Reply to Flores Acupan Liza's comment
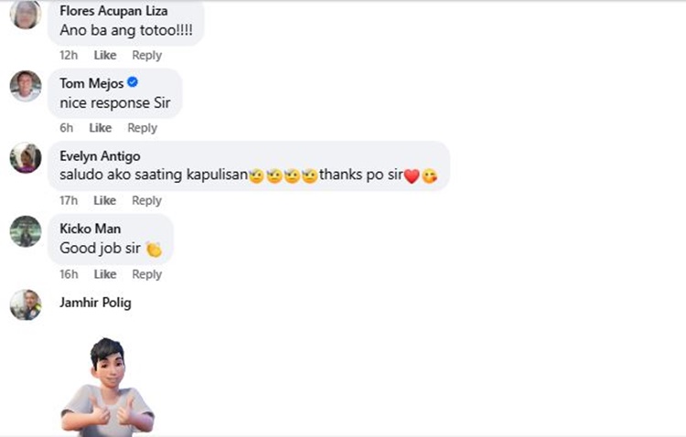Viewport: 686px width, 437px height. (147, 55)
